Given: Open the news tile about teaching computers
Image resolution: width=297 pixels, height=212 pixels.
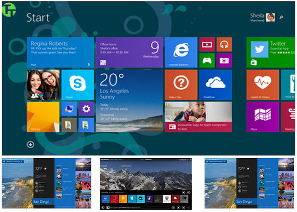Looking at the screenshot, I should 198,117.
